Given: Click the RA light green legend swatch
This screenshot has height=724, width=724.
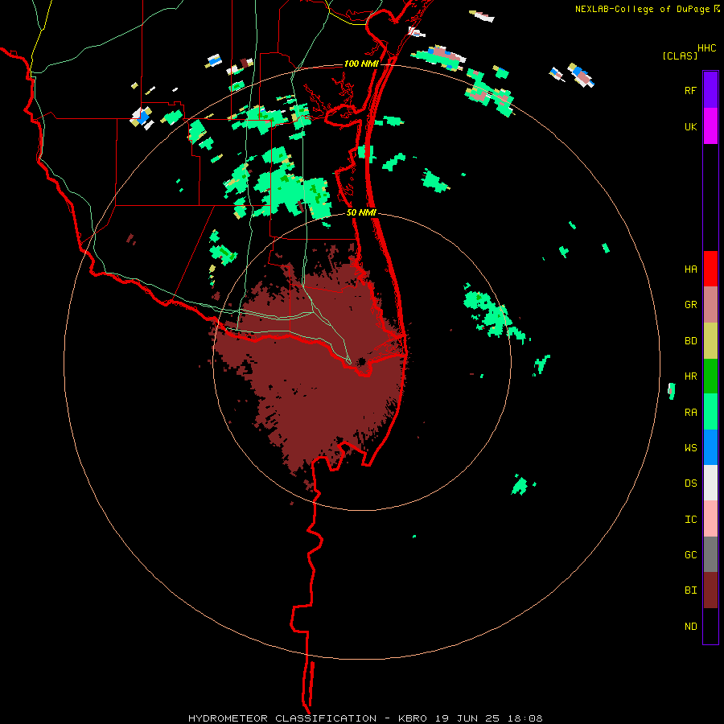Looking at the screenshot, I should 710,412.
